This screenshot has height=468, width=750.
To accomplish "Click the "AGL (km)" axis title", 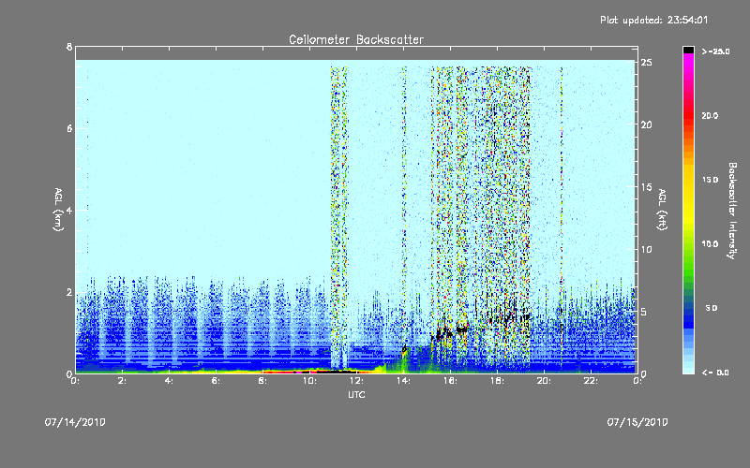I will coord(58,210).
